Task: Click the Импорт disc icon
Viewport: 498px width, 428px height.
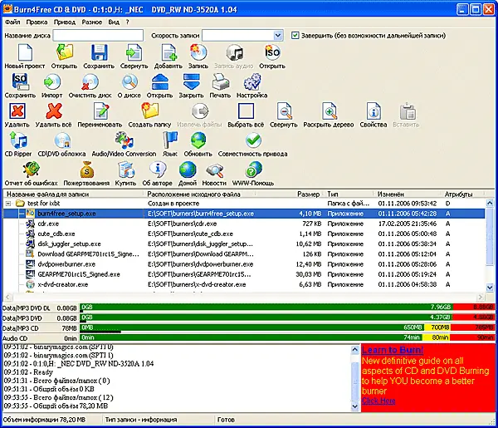Action: tap(51, 81)
